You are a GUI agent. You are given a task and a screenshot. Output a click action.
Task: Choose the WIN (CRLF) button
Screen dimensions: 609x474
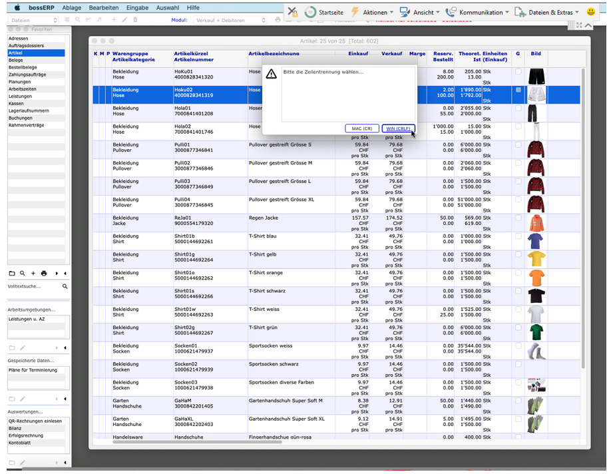(x=398, y=128)
